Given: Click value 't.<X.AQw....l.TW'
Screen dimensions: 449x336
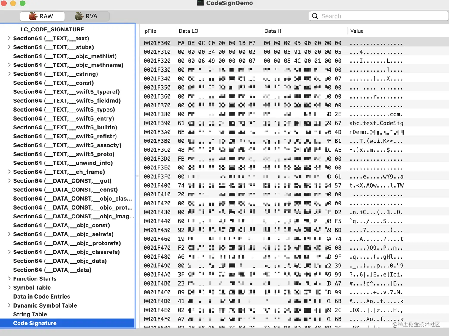Looking at the screenshot, I should (376, 186).
